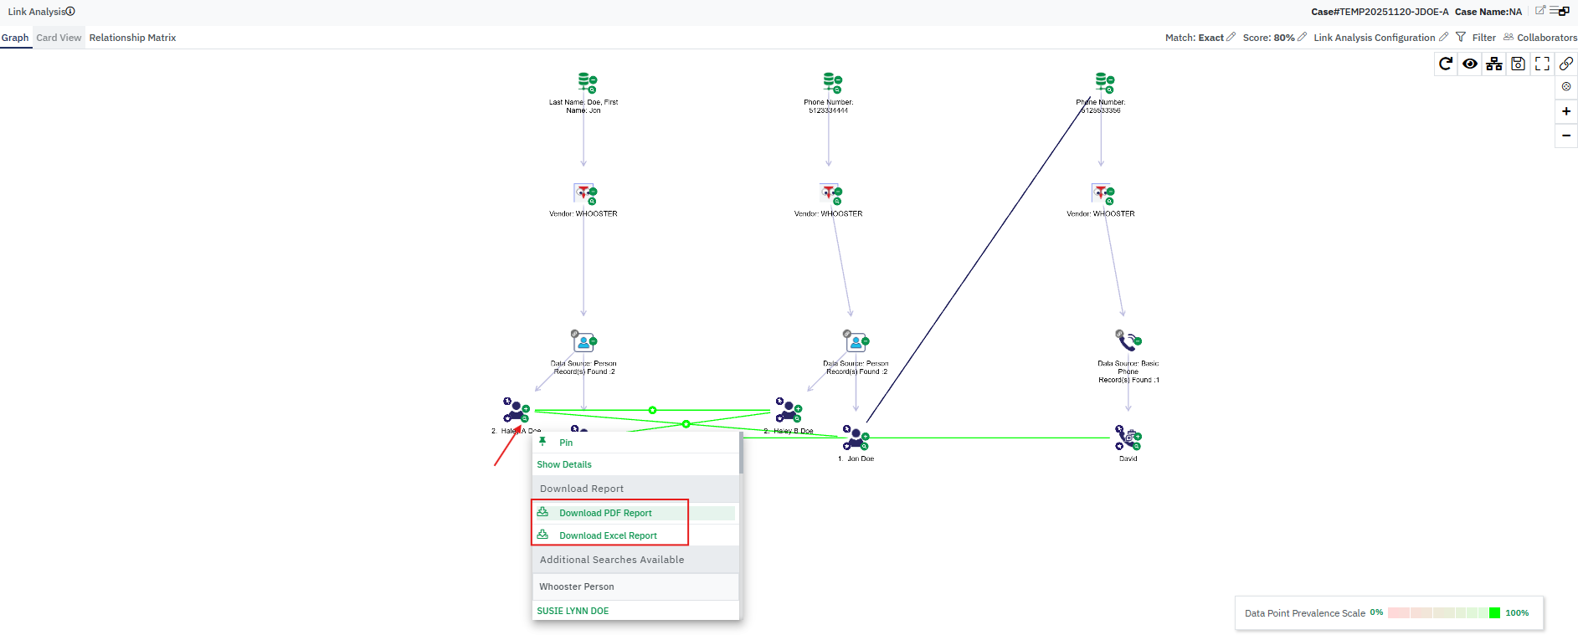Zoom out with the minus button

tap(1566, 136)
